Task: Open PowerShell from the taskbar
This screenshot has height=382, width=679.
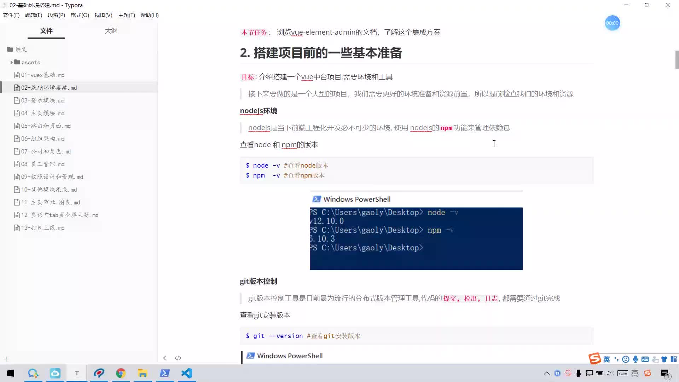Action: (x=165, y=373)
